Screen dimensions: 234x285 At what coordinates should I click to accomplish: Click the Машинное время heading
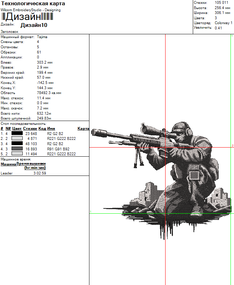click(x=16, y=159)
